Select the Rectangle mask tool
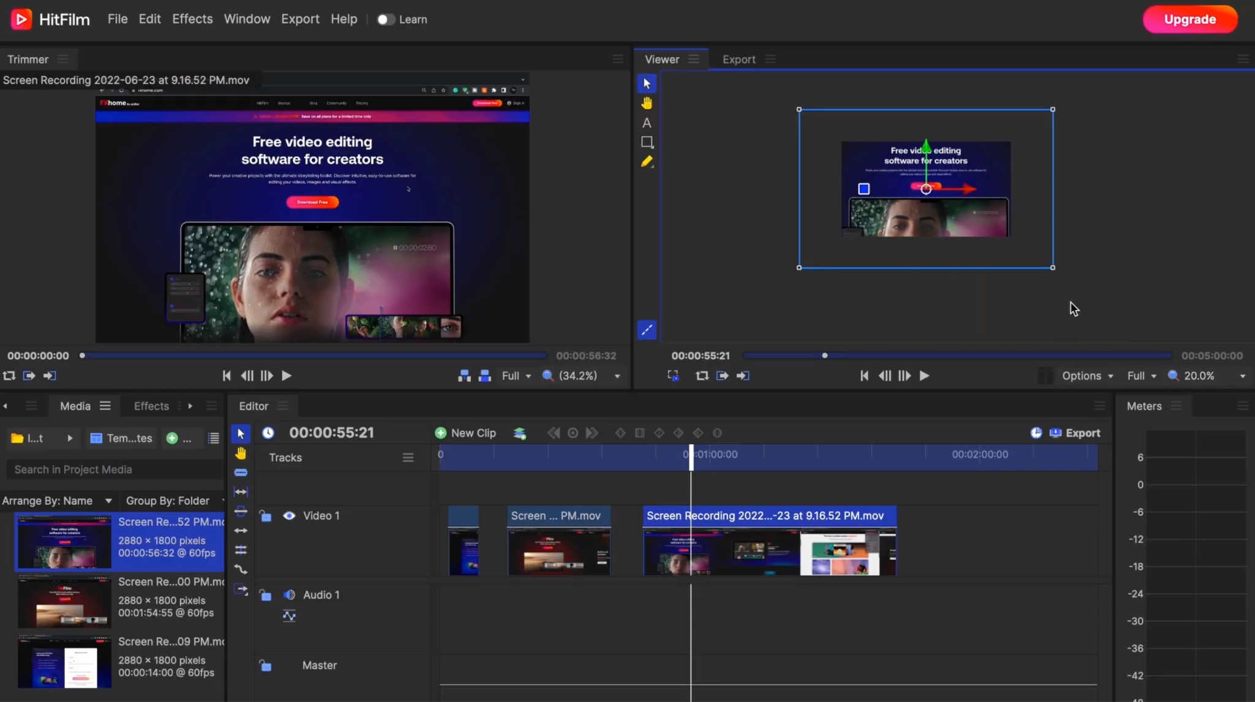 pyautogui.click(x=647, y=142)
